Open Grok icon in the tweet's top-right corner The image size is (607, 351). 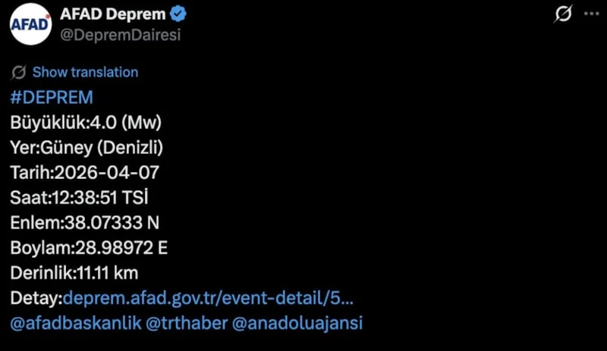click(x=563, y=14)
